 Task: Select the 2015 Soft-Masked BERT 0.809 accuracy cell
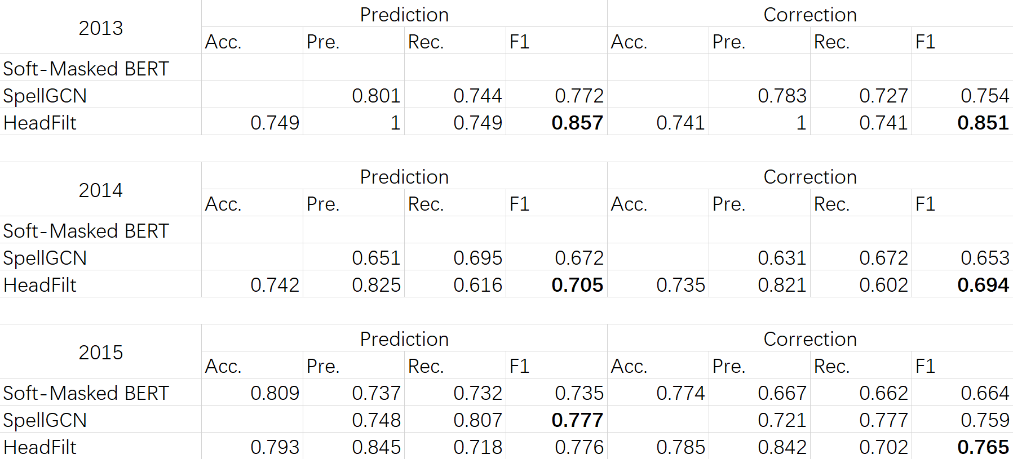tap(252, 393)
